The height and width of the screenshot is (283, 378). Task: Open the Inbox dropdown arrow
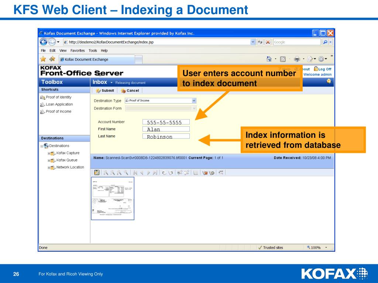111,83
